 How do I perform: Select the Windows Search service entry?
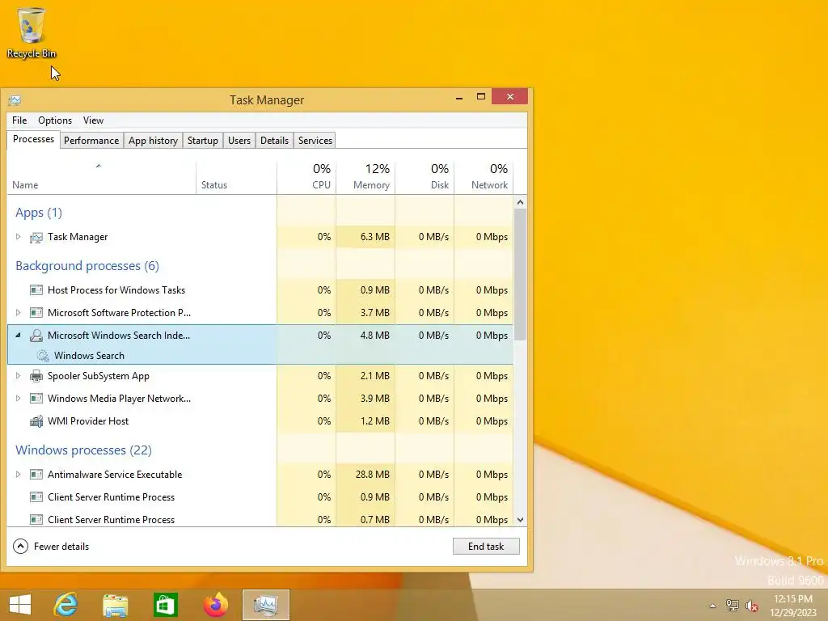[x=89, y=356]
